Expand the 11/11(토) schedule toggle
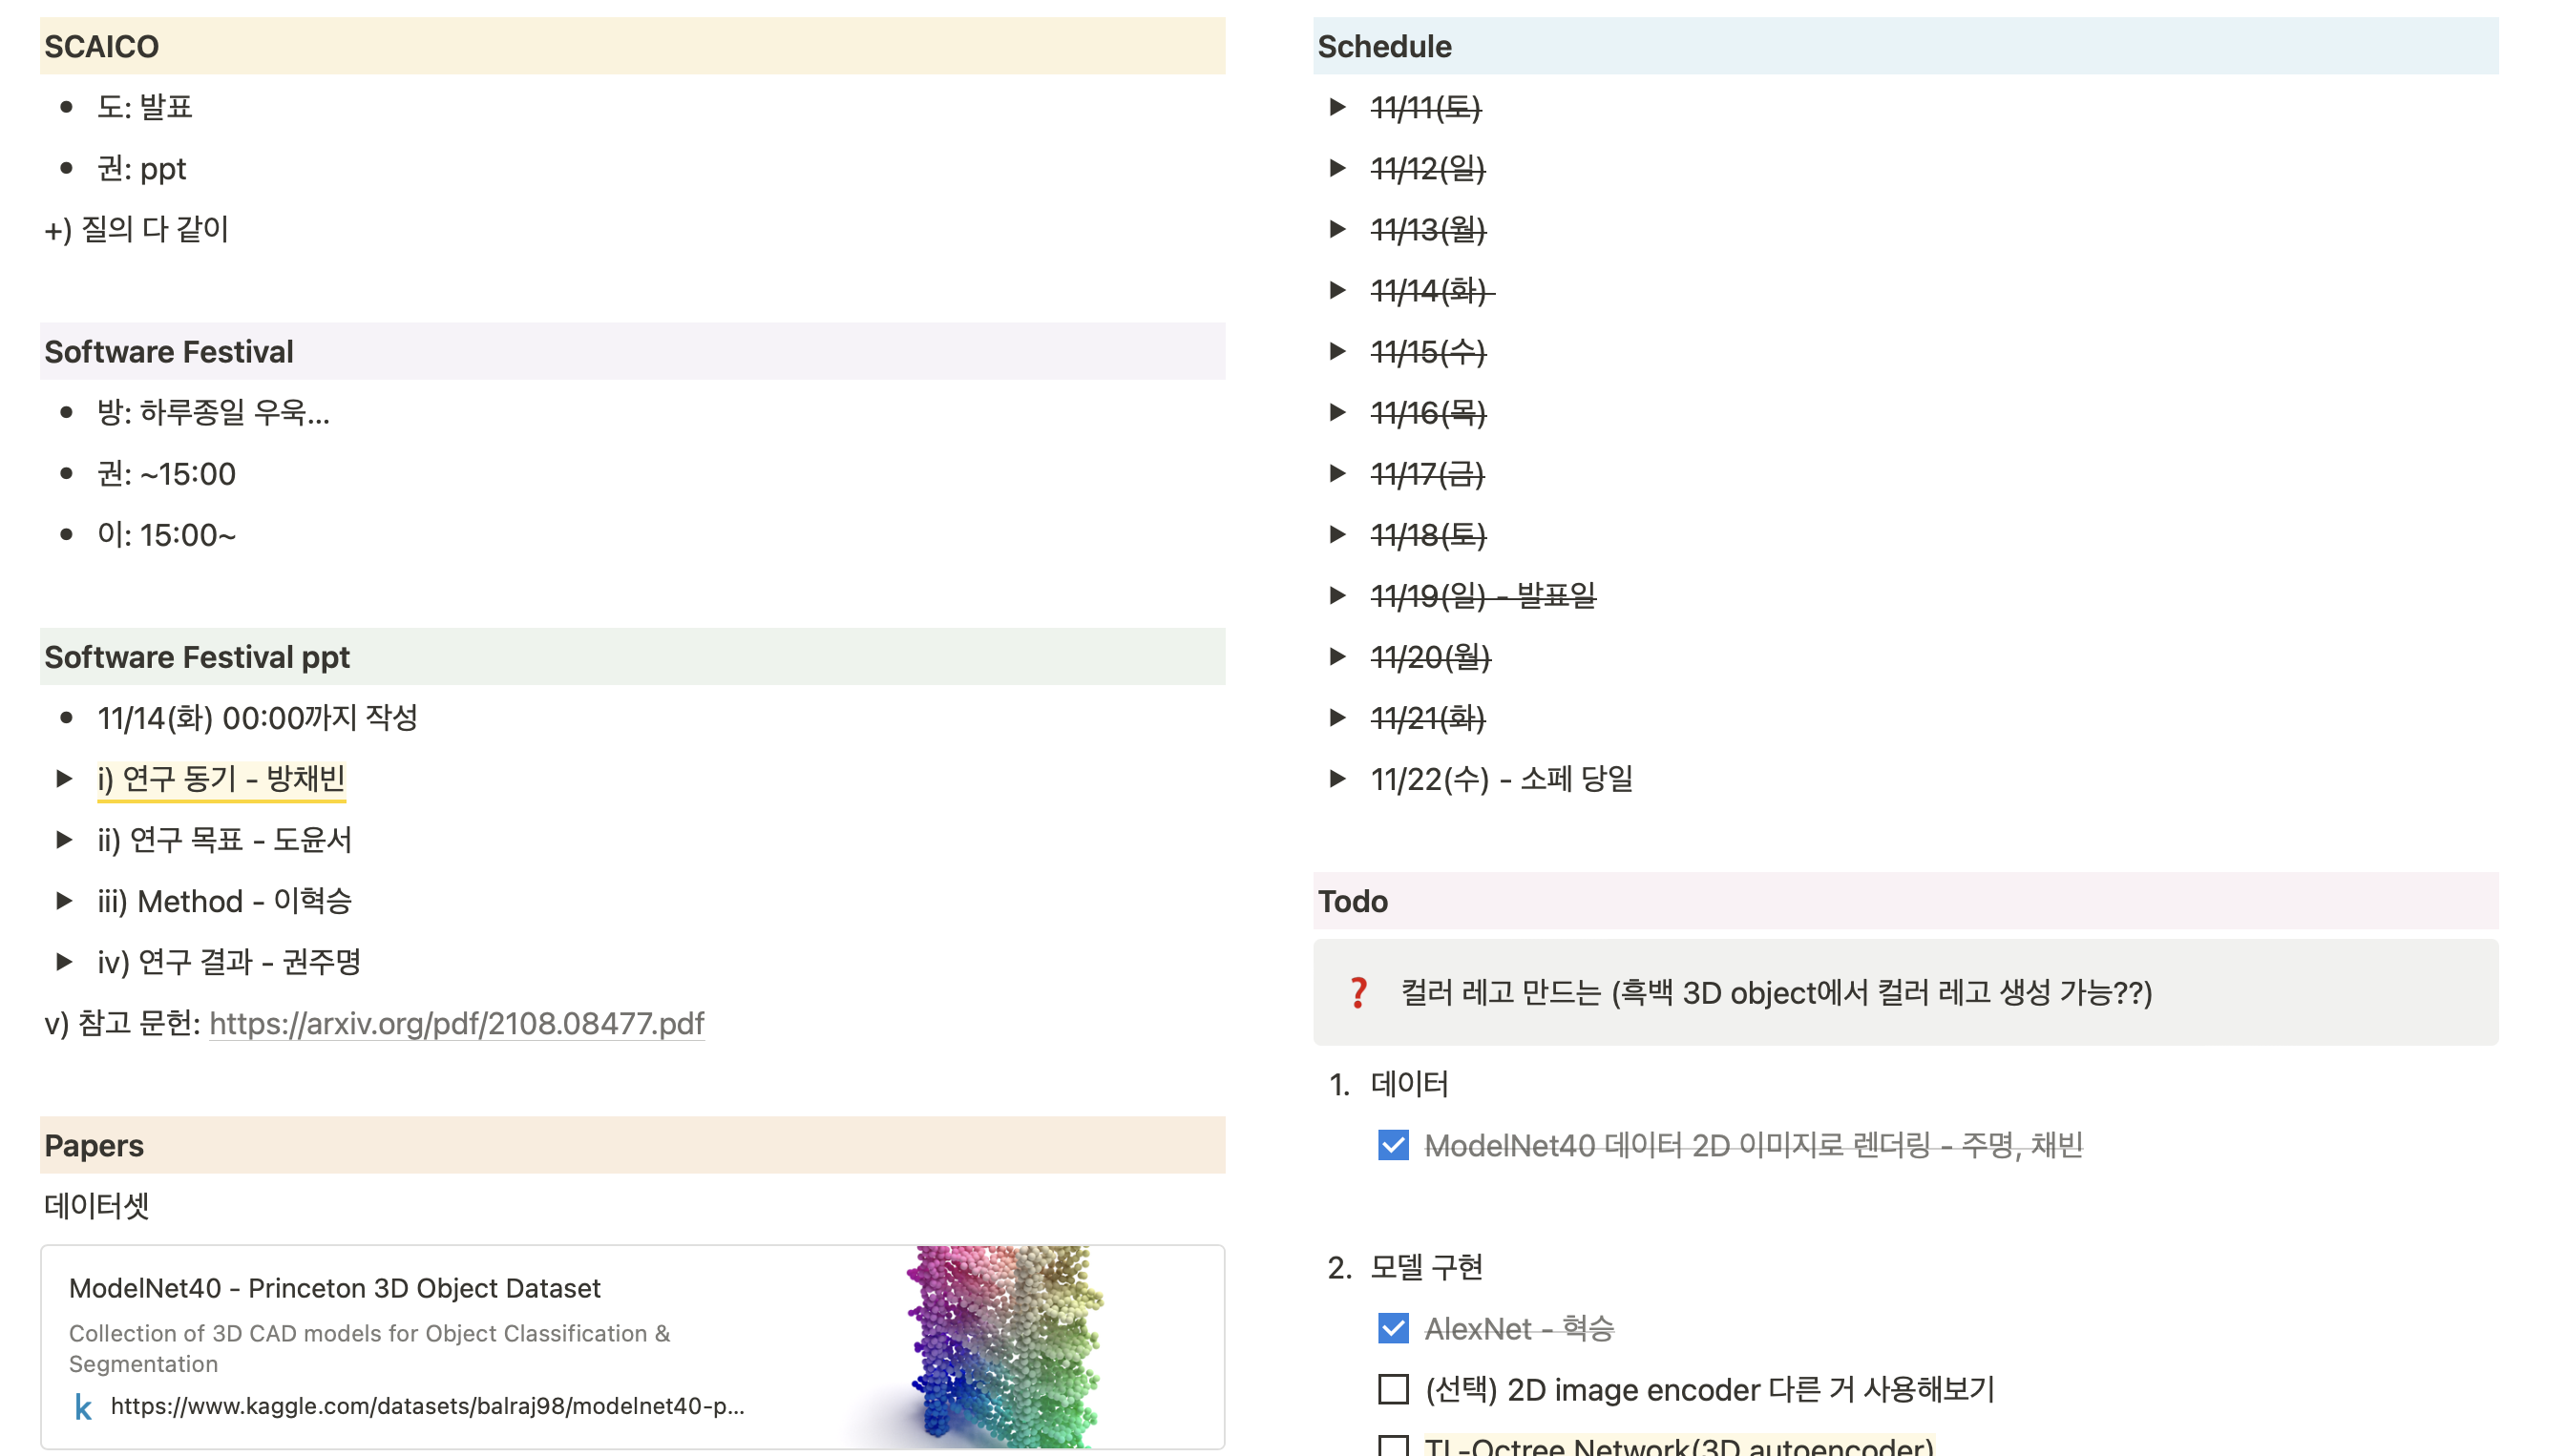The width and height of the screenshot is (2566, 1456). 1337,107
